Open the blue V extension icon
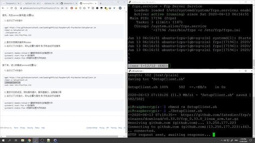The image size is (255, 143). 114,8
